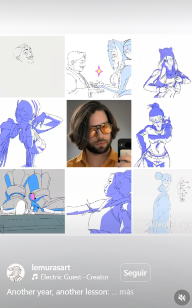This screenshot has width=192, height=308.
Task: Select the man and blue-haired woman handshake drawing
Action: click(99, 66)
